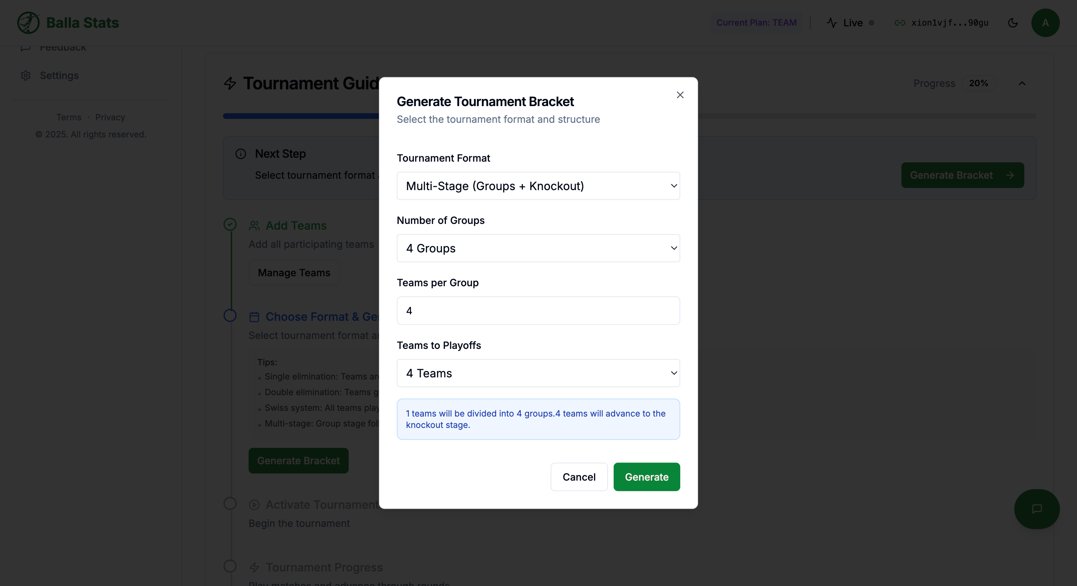
Task: Click the play icon beside Activate Tournament
Action: pyautogui.click(x=254, y=504)
